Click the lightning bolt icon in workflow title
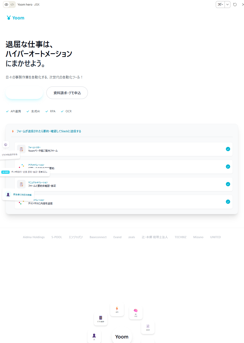Screen dimensions: 244x343 (13, 131)
